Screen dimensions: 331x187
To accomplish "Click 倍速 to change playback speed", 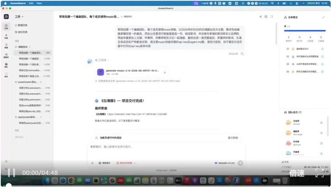I will click(297, 173).
